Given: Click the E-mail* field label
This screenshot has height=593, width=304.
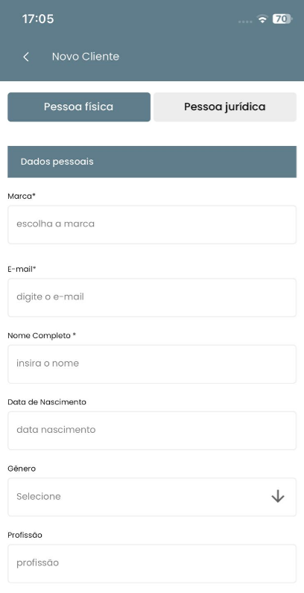Looking at the screenshot, I should click(x=22, y=269).
